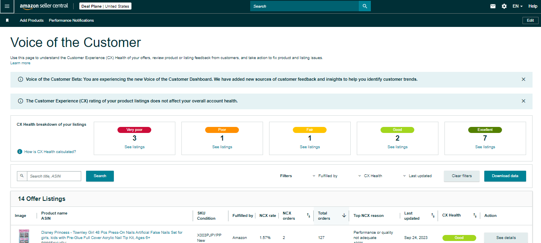Click the Amazon Seller Central logo
The image size is (541, 243).
pyautogui.click(x=44, y=6)
